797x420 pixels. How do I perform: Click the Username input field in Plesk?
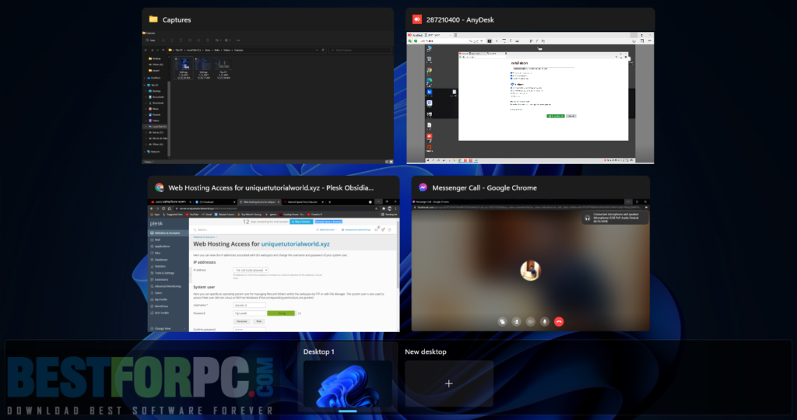pyautogui.click(x=250, y=305)
